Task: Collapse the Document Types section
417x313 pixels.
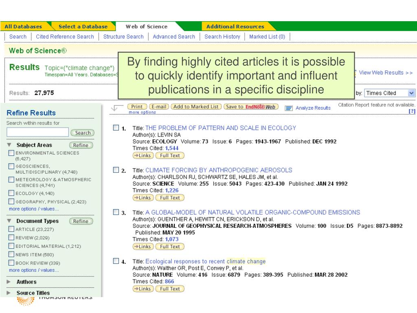Action: click(x=9, y=221)
